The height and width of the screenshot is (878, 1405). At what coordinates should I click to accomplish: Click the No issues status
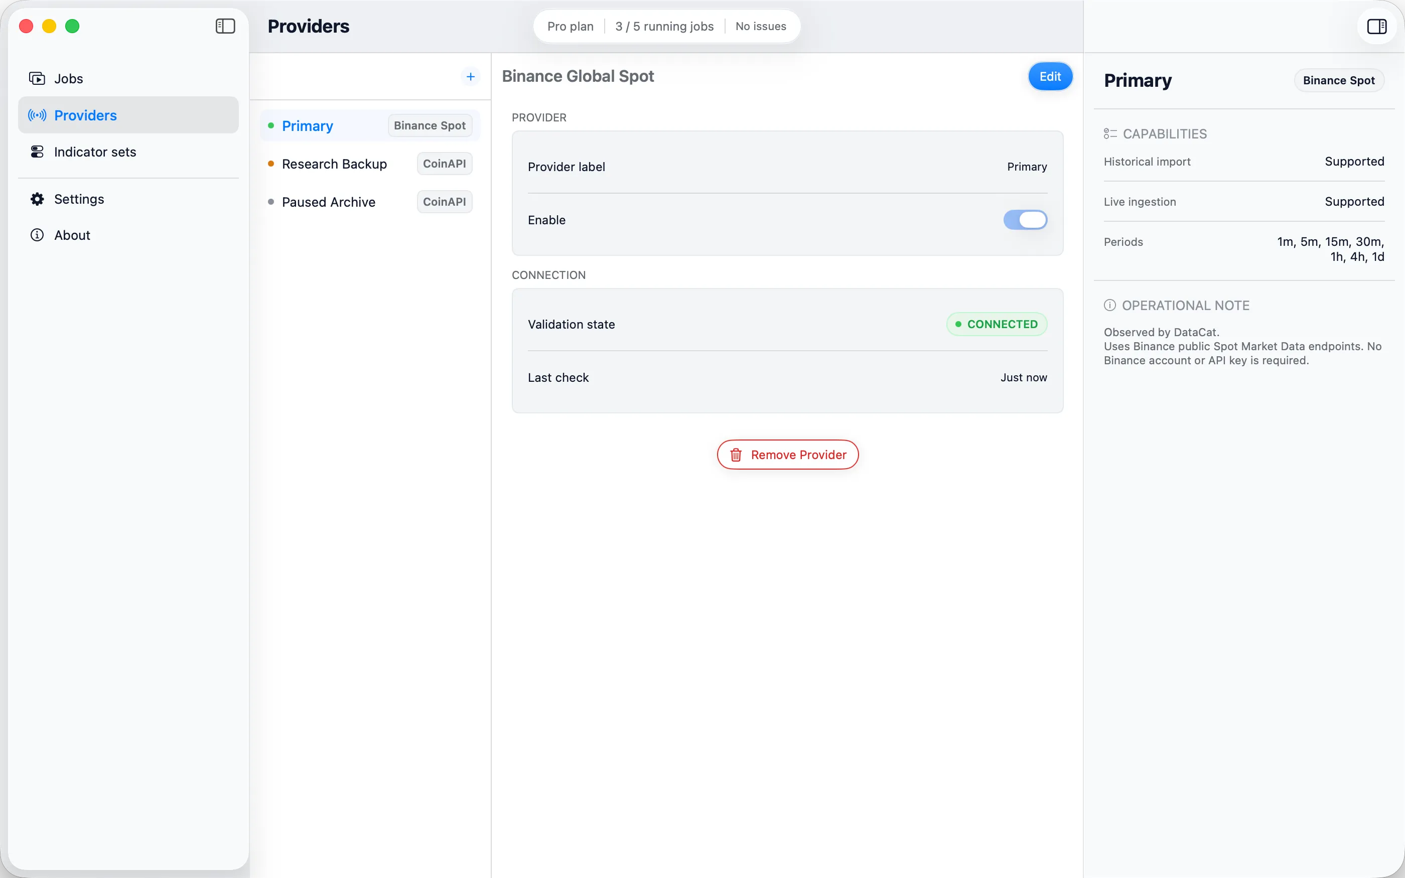[761, 26]
